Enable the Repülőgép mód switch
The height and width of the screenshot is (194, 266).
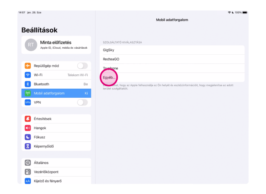pos(82,66)
